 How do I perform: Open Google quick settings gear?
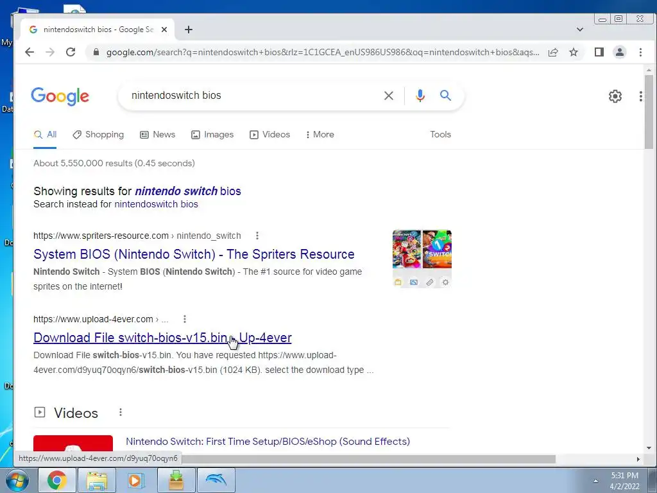pyautogui.click(x=615, y=96)
